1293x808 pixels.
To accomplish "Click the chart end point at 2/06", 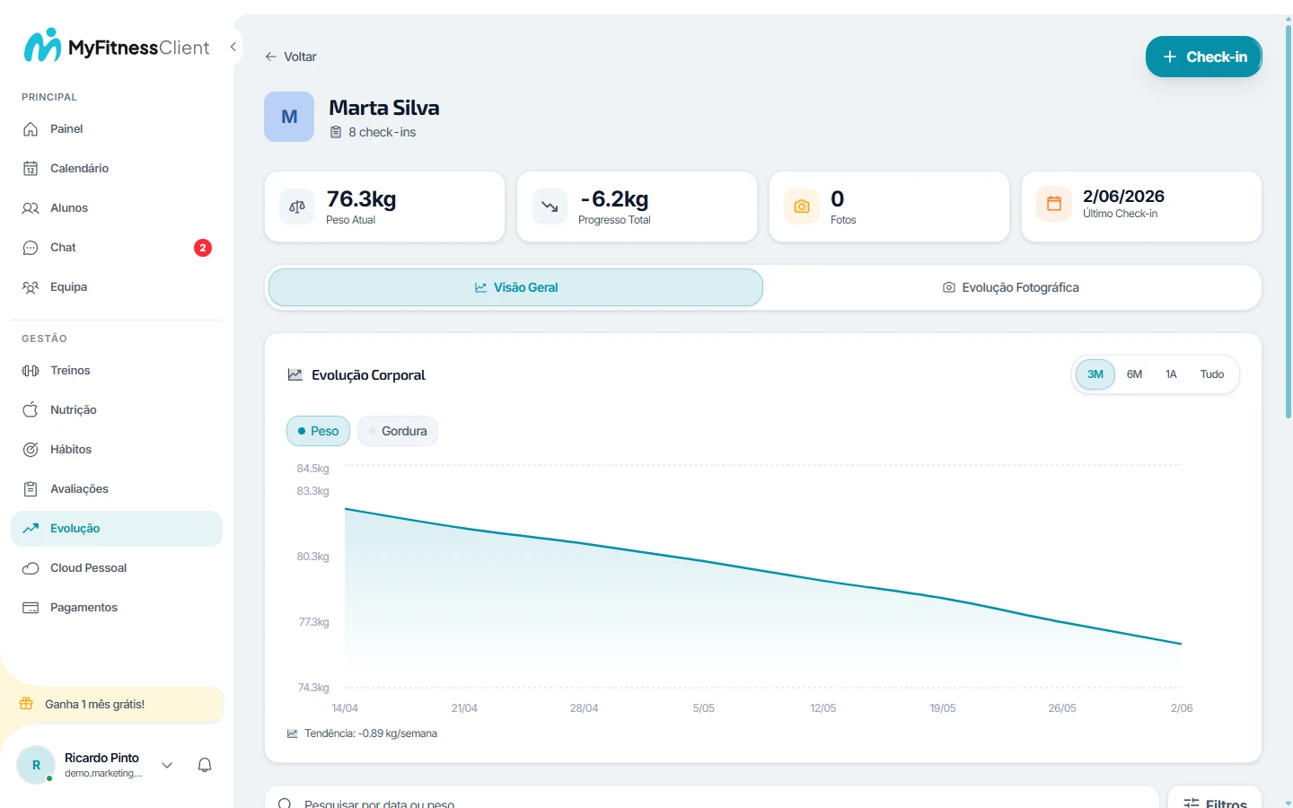I will click(x=1182, y=644).
